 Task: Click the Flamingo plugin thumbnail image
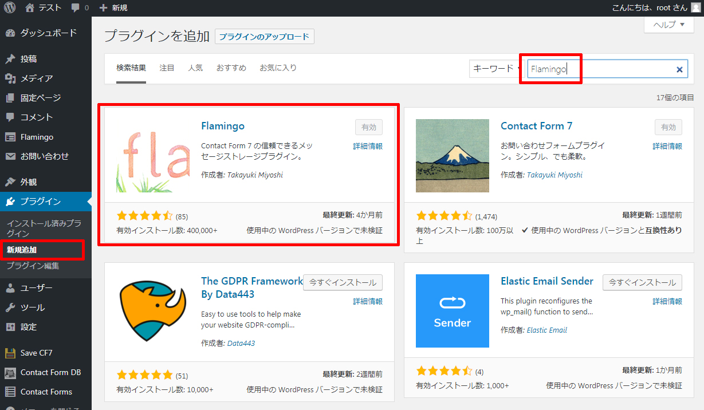pos(152,156)
